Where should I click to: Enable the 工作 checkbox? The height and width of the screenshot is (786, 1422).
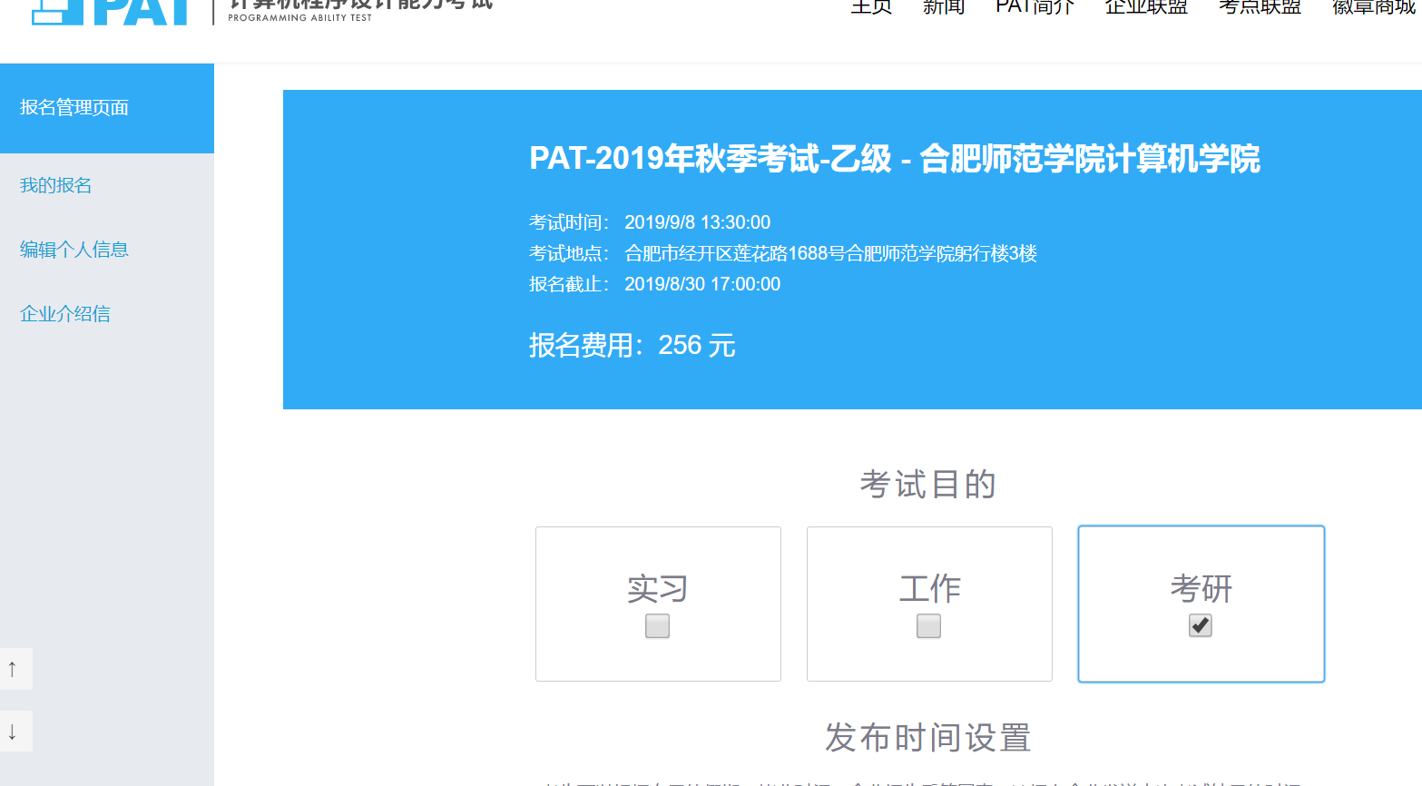pyautogui.click(x=927, y=625)
